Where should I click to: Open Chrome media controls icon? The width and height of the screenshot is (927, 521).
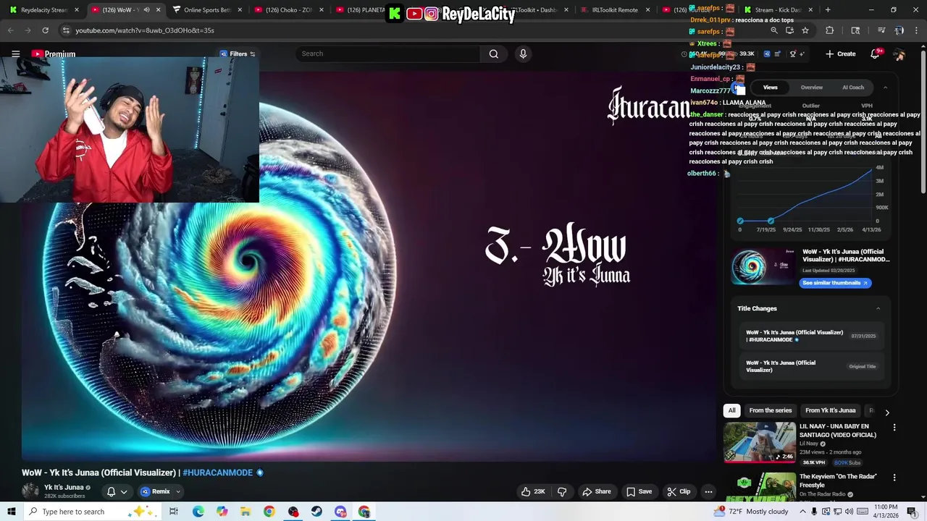point(881,30)
